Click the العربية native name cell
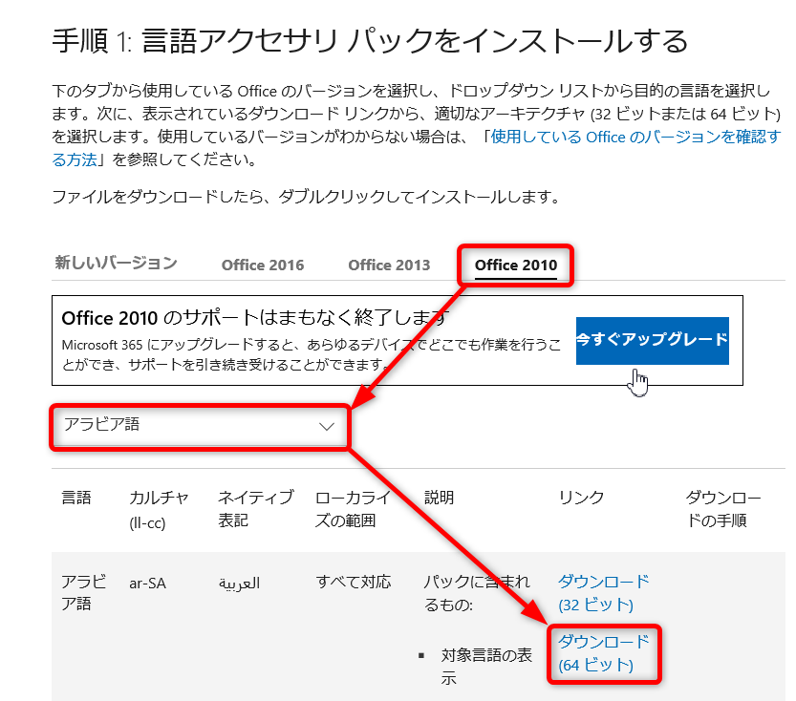The image size is (796, 701). 239,583
